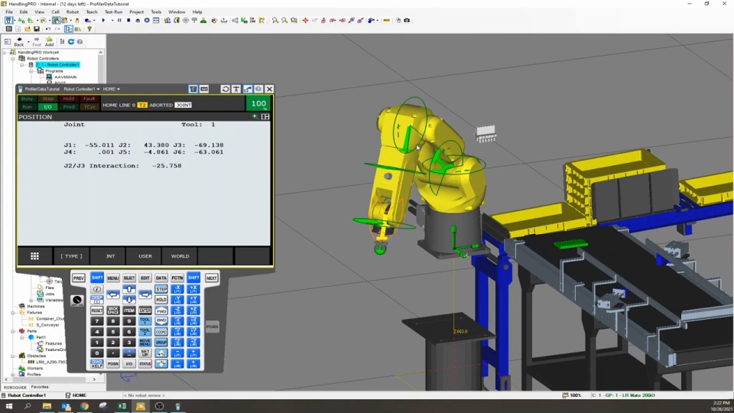The width and height of the screenshot is (734, 413).
Task: Click the refresh icon in the pendant title bar
Action: tap(226, 89)
